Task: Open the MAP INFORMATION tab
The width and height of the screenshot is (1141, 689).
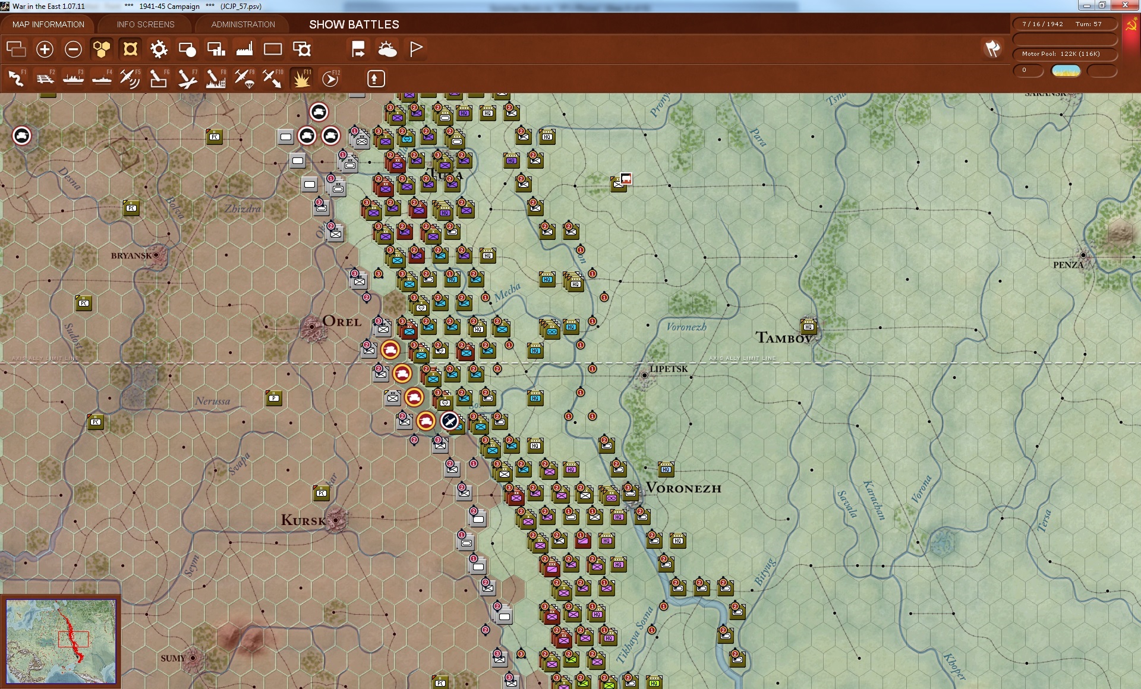Action: (x=48, y=24)
